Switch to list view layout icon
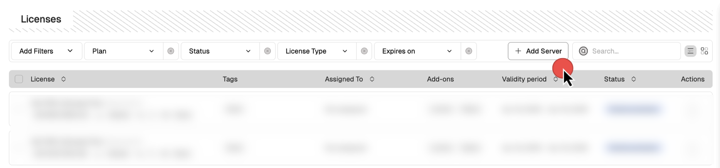Viewport: 720px width, 168px height. tap(690, 51)
